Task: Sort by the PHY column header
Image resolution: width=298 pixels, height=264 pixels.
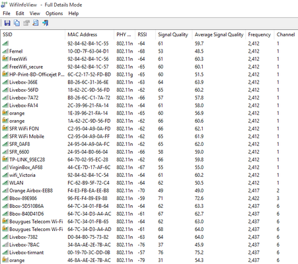Action: 125,34
